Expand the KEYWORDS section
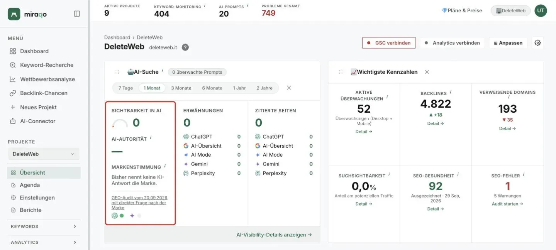Viewport: 556px width, 250px height. click(44, 226)
